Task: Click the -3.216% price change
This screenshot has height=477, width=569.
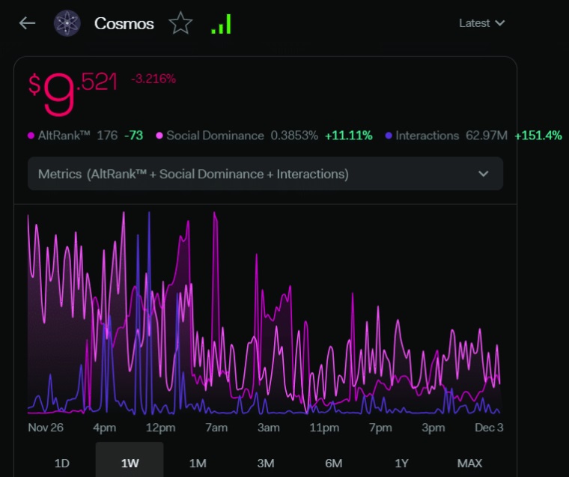Action: pos(153,79)
